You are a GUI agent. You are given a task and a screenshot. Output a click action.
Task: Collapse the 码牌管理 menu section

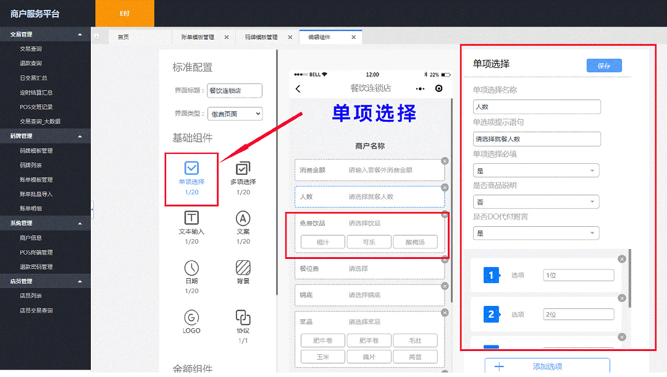80,136
